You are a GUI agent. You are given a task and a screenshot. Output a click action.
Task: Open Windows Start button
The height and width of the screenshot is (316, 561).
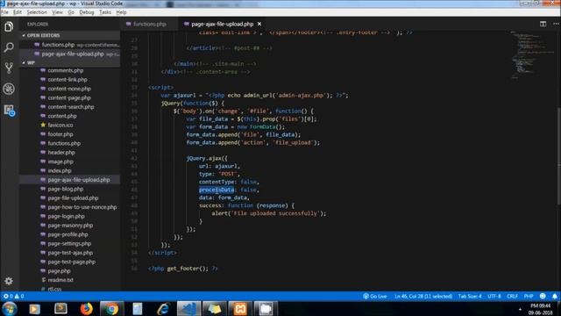[10, 308]
